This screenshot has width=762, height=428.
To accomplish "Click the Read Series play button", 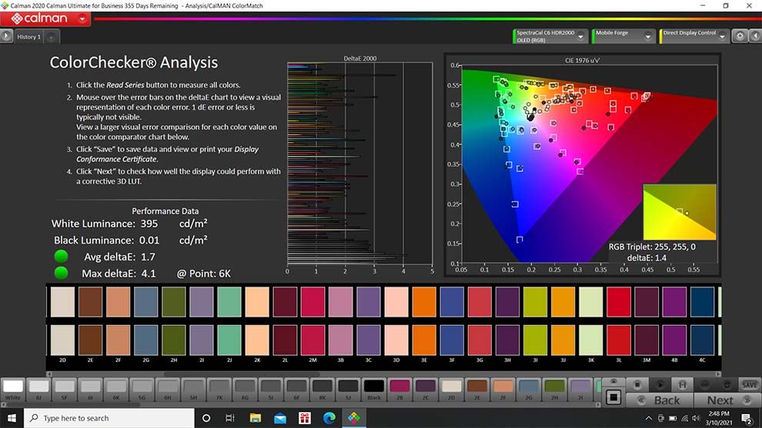I will click(x=660, y=385).
